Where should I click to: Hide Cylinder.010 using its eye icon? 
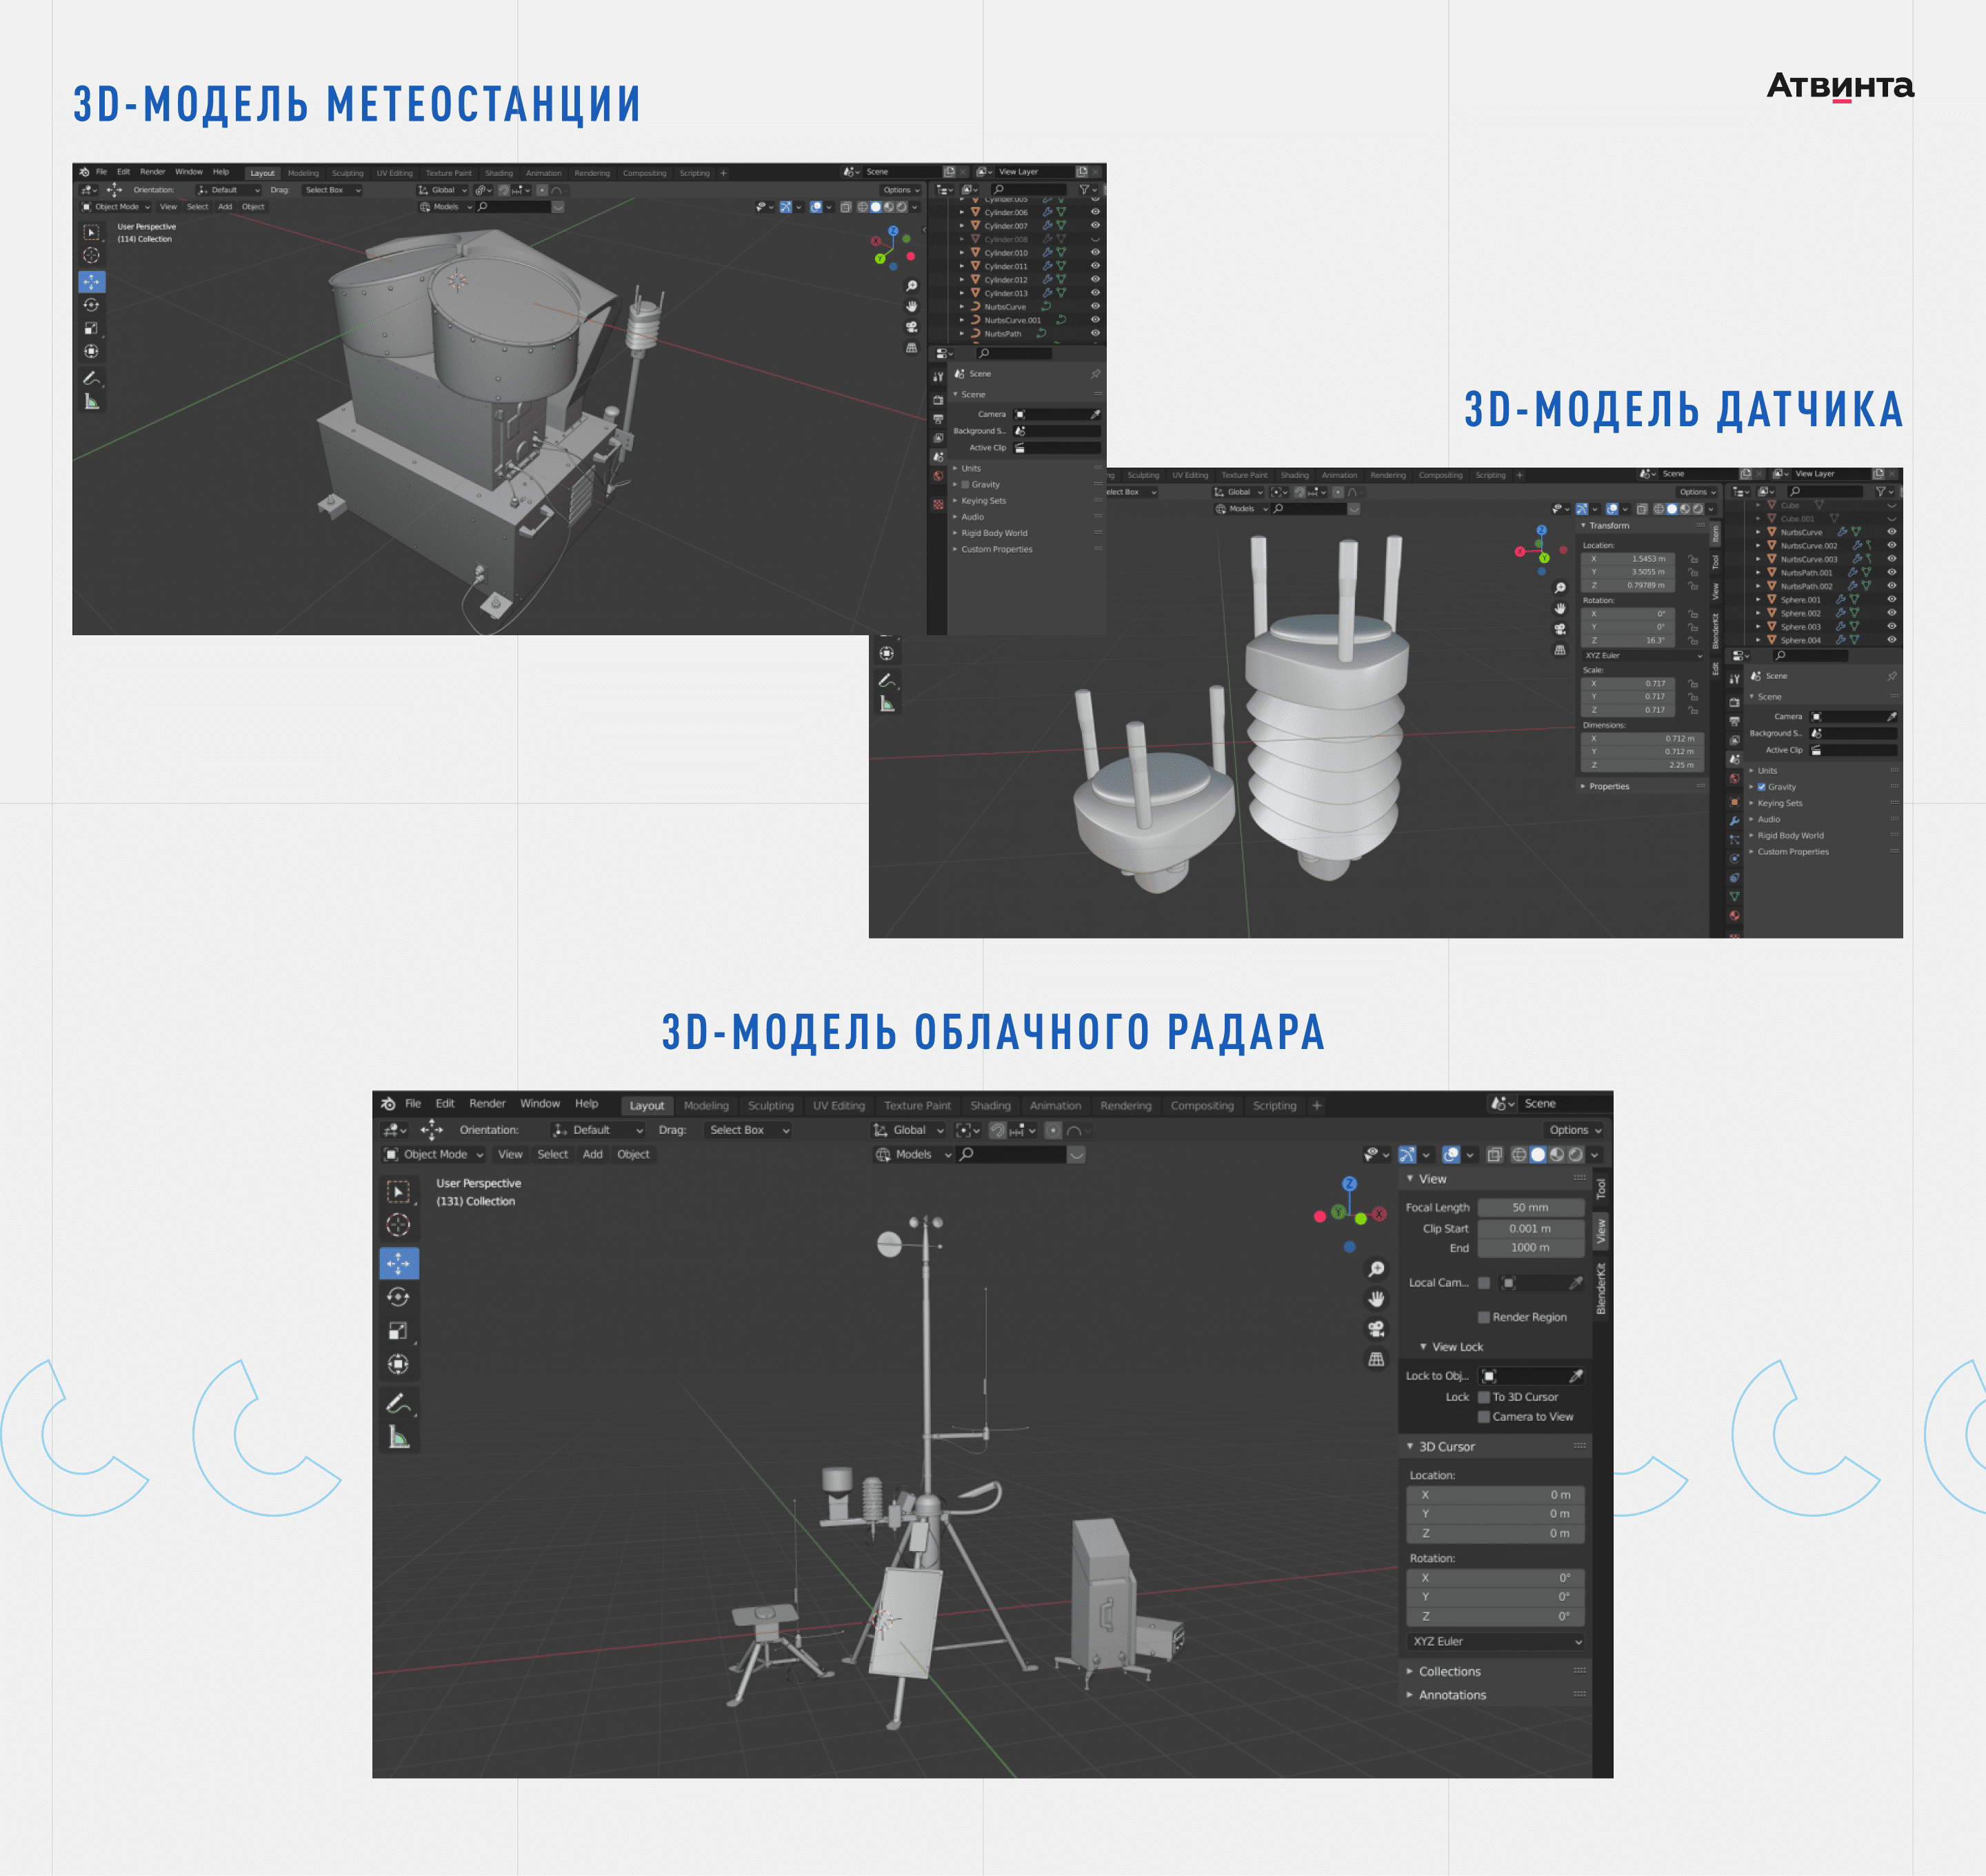pyautogui.click(x=1095, y=253)
